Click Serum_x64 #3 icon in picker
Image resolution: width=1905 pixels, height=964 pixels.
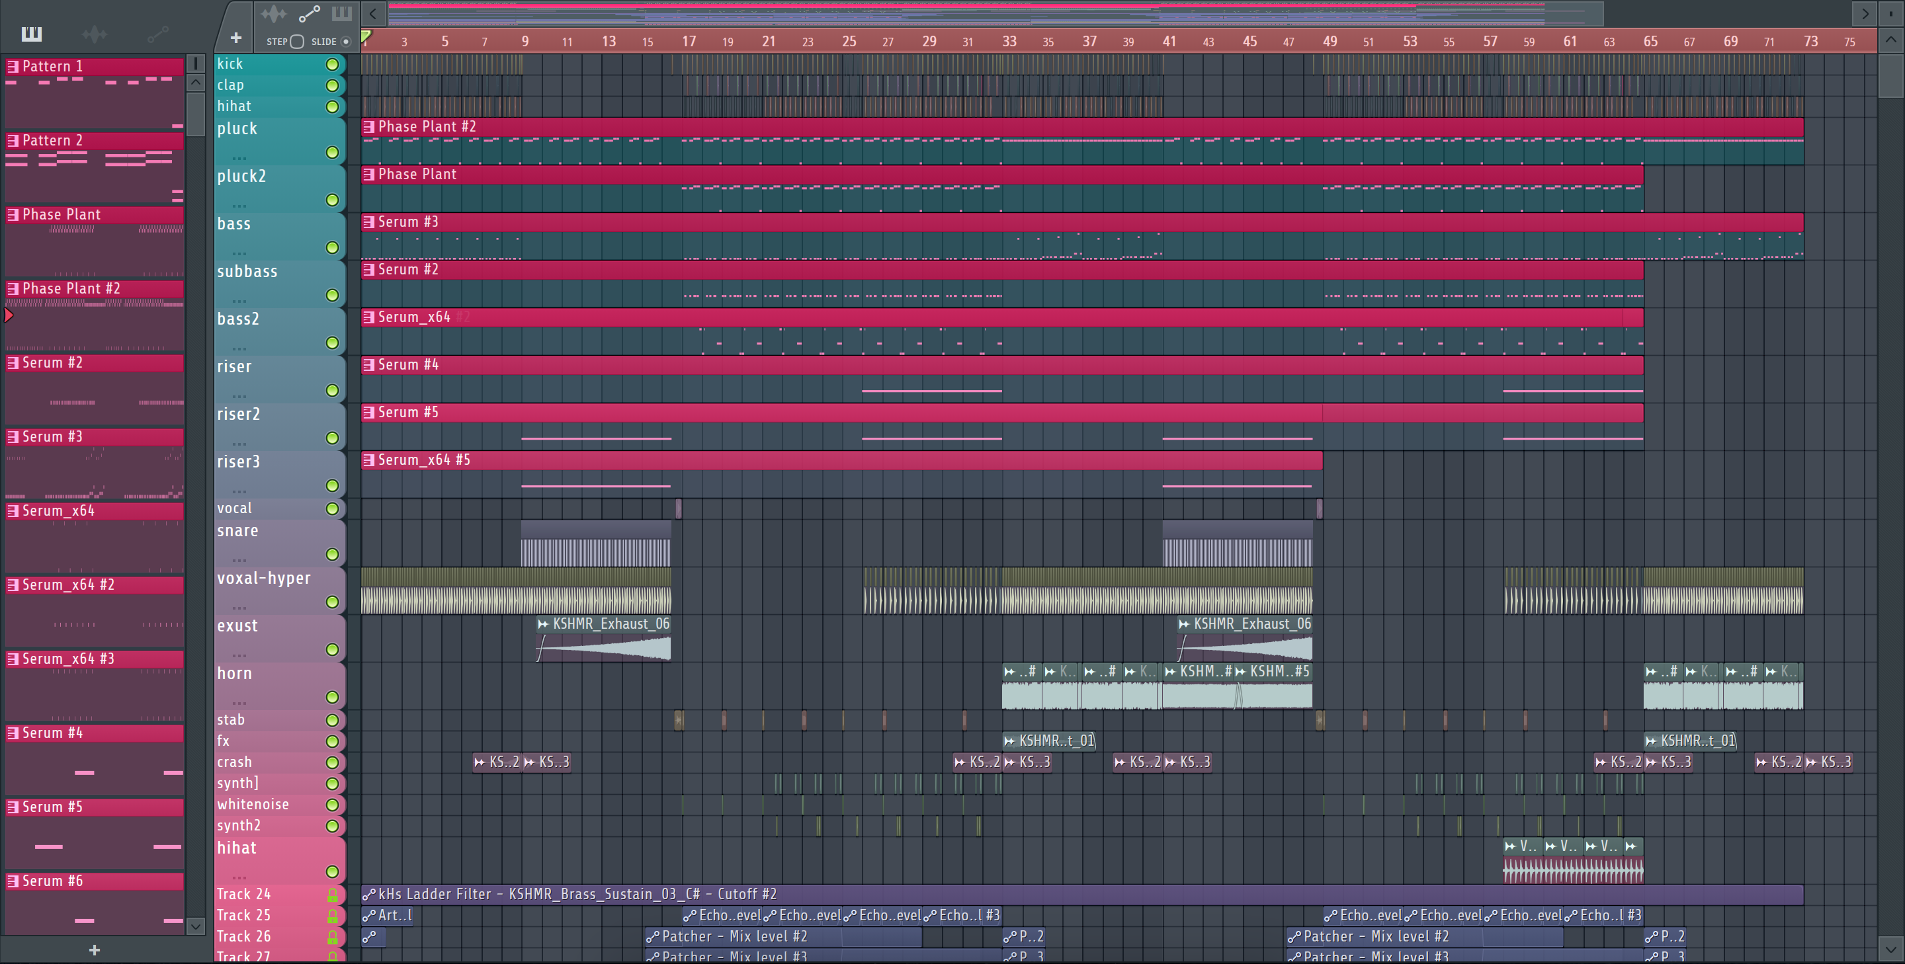(13, 659)
